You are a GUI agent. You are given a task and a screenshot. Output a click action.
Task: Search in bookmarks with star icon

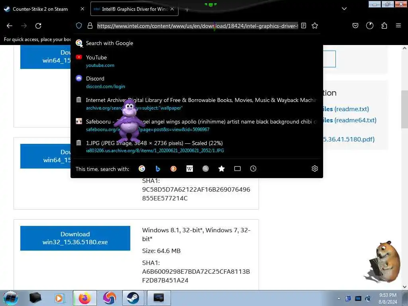[x=222, y=169]
